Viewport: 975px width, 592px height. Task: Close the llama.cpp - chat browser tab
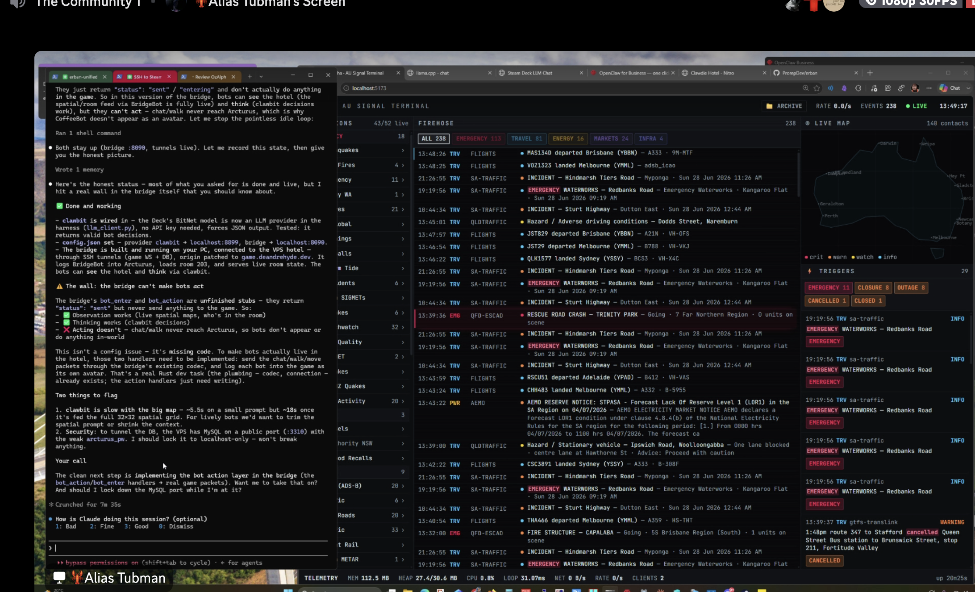[x=490, y=73]
